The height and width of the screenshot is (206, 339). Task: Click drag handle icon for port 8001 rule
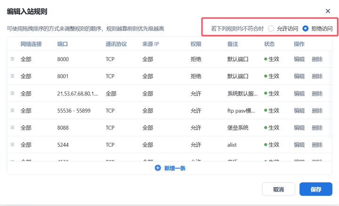click(x=13, y=76)
